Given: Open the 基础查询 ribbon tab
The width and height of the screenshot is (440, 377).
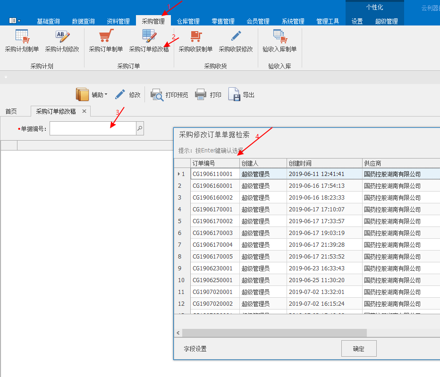Looking at the screenshot, I should [48, 21].
